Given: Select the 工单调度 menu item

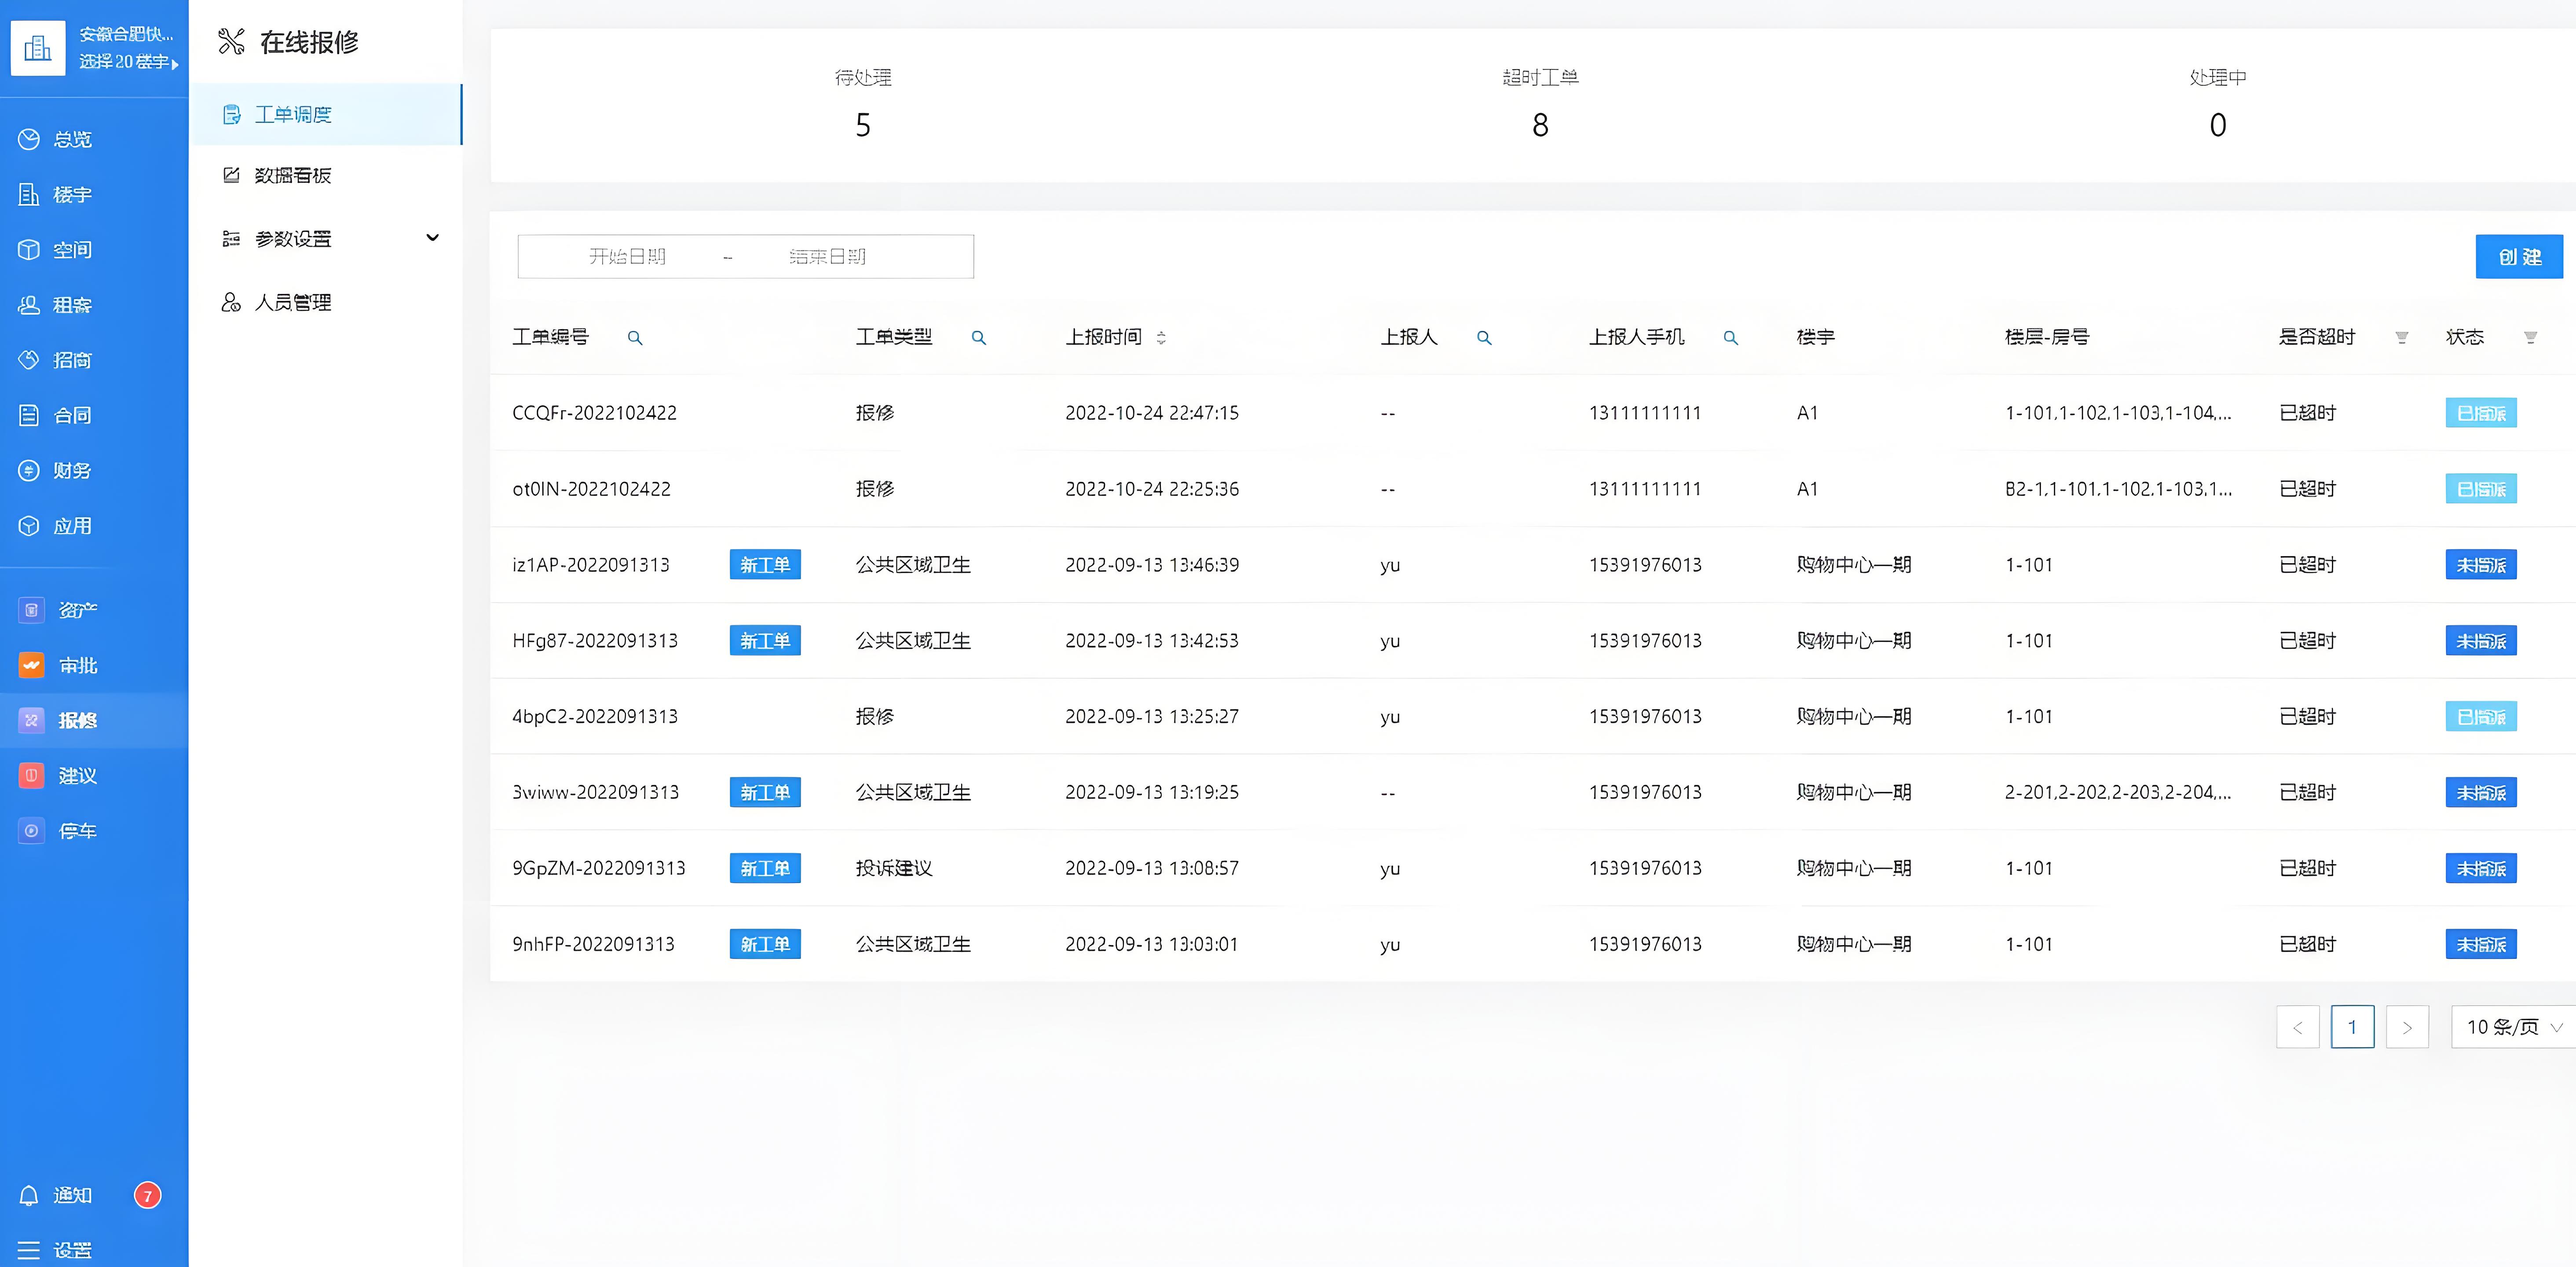Looking at the screenshot, I should click(326, 114).
